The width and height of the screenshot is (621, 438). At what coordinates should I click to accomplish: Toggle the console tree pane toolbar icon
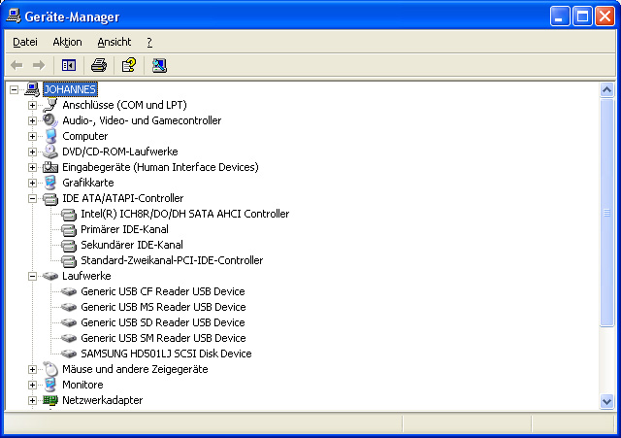69,65
